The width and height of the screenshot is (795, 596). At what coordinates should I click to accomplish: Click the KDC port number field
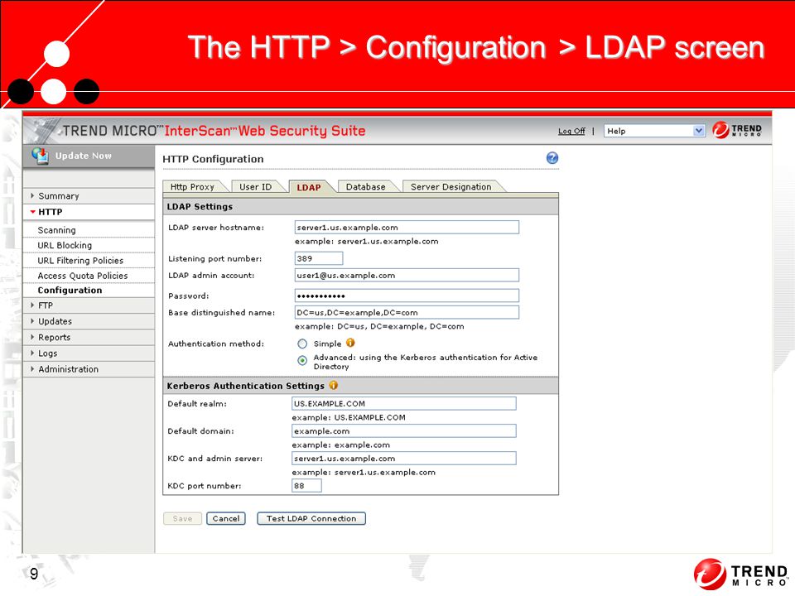click(306, 486)
